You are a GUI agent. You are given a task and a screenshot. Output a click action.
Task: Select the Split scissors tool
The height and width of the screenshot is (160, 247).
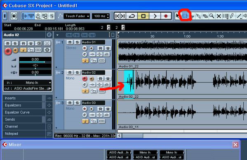coord(192,16)
